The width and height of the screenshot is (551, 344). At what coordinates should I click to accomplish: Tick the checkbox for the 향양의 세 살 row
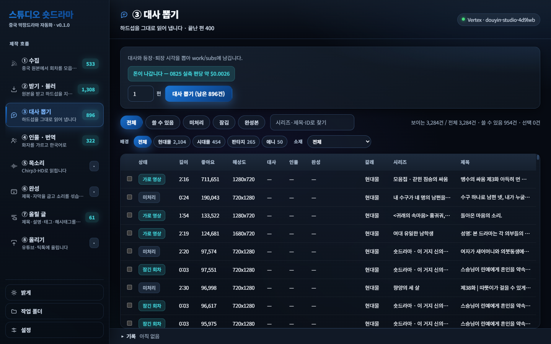click(x=130, y=287)
